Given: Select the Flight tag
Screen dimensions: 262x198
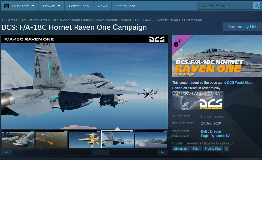Looking at the screenshot, I should [196, 149].
